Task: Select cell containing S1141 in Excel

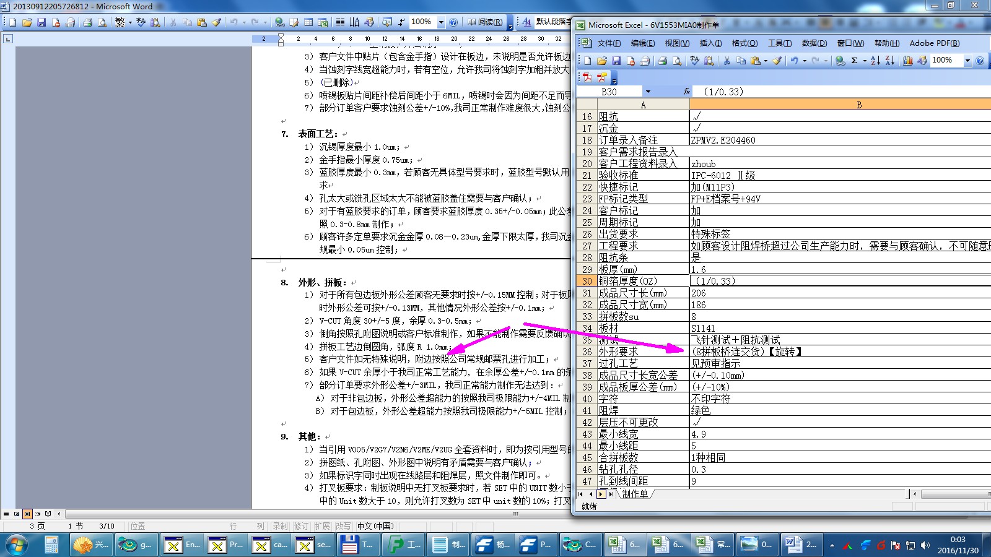Action: tap(840, 328)
